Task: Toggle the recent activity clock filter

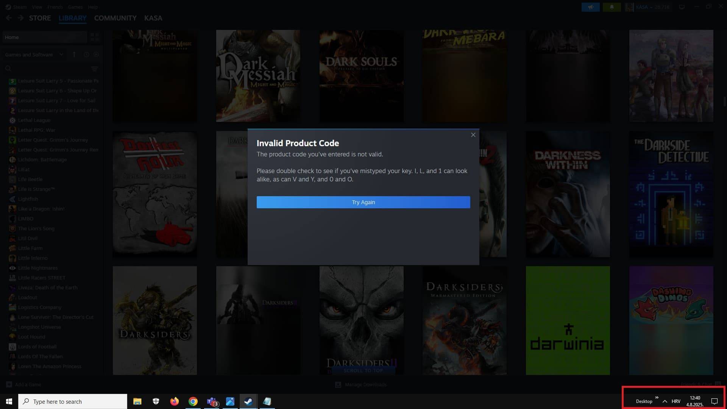Action: pyautogui.click(x=86, y=55)
